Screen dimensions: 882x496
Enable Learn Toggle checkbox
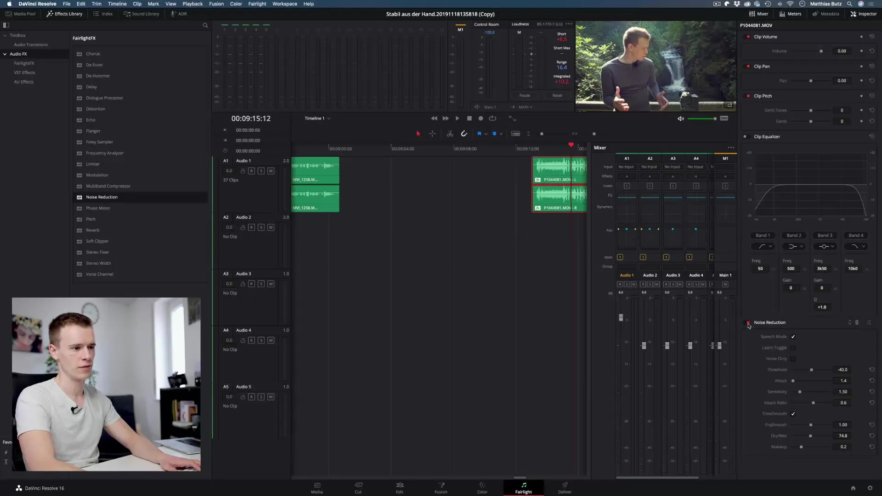point(793,348)
